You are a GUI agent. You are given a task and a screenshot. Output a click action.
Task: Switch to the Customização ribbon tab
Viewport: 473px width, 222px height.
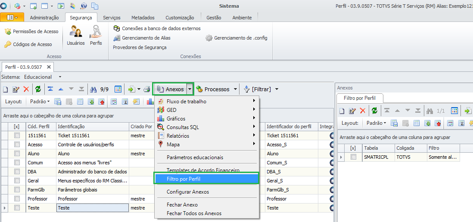tap(180, 18)
